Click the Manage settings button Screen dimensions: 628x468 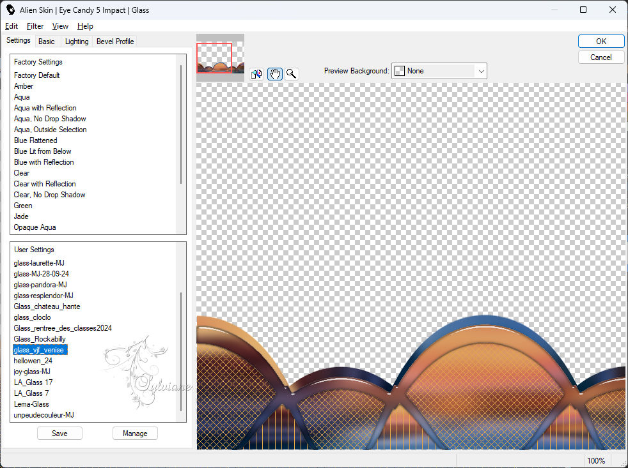[135, 433]
